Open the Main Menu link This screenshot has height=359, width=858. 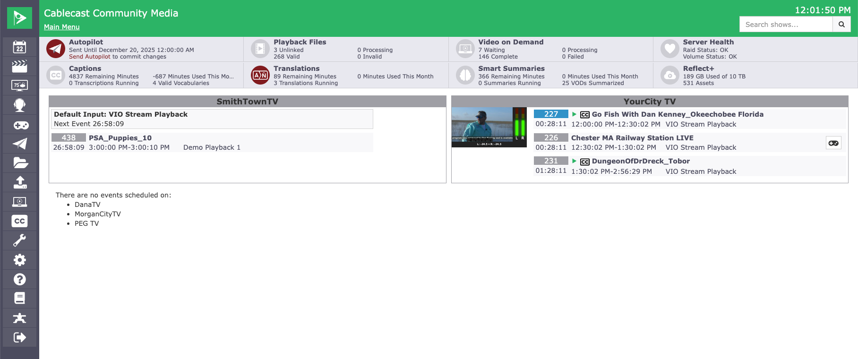(62, 27)
